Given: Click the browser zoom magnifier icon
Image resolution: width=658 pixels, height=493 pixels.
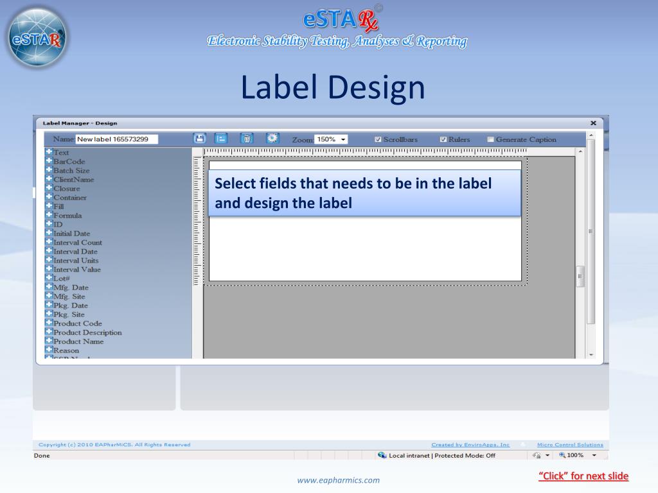Looking at the screenshot, I should [562, 455].
